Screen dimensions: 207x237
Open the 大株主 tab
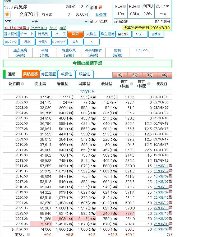click(x=91, y=34)
